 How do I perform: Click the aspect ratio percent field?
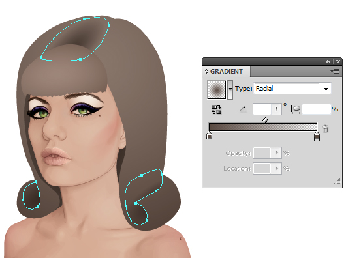tap(317, 109)
